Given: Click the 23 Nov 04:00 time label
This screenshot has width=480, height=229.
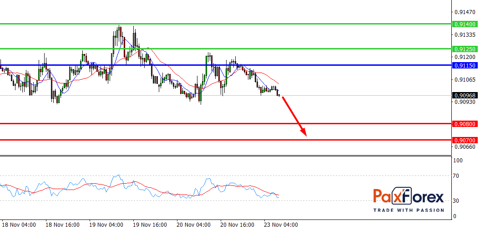Looking at the screenshot, I should tap(281, 225).
